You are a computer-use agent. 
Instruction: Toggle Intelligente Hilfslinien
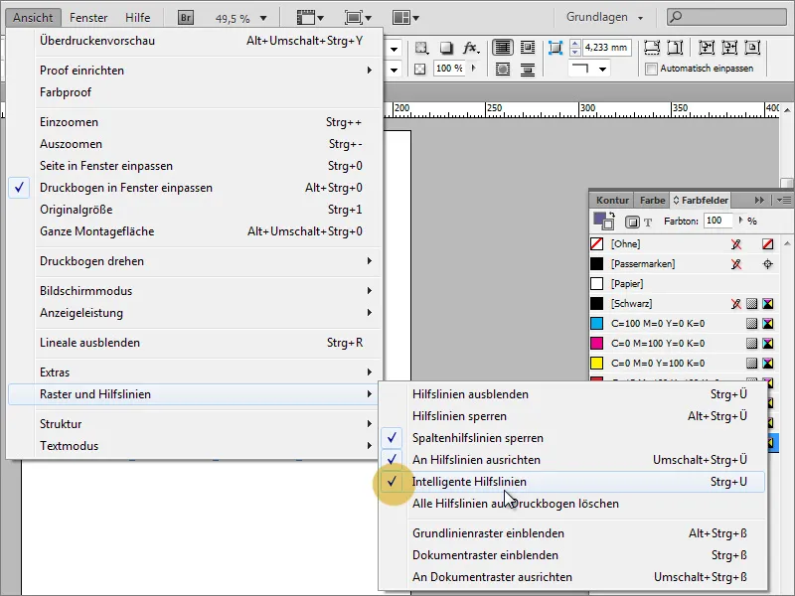(x=572, y=482)
